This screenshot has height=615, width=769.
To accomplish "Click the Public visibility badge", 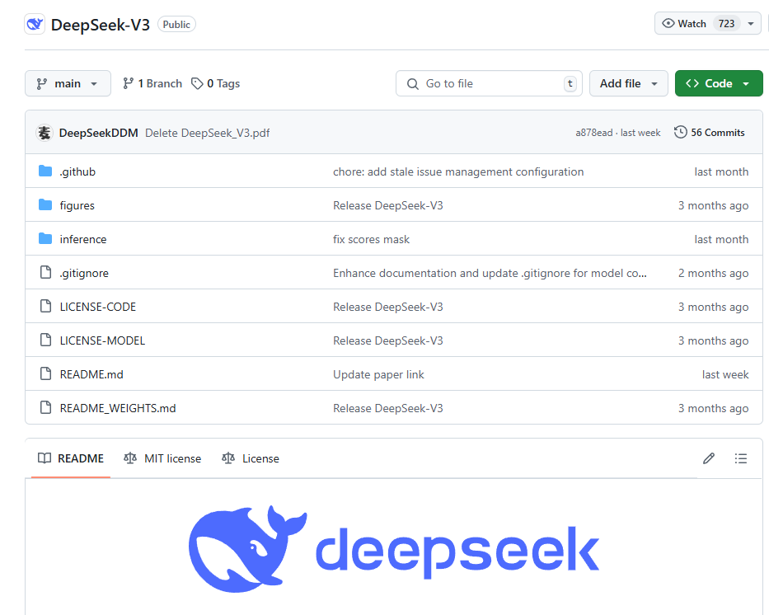I will click(176, 25).
